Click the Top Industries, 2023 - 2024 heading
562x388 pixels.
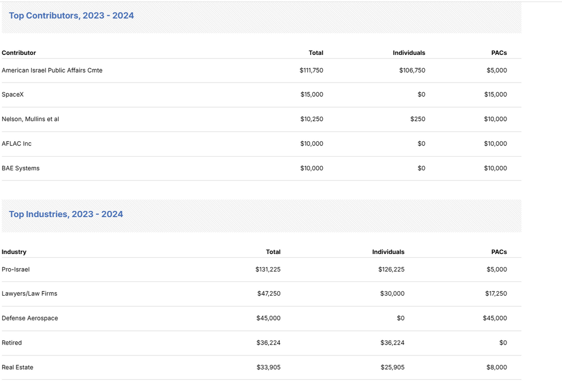(66, 214)
